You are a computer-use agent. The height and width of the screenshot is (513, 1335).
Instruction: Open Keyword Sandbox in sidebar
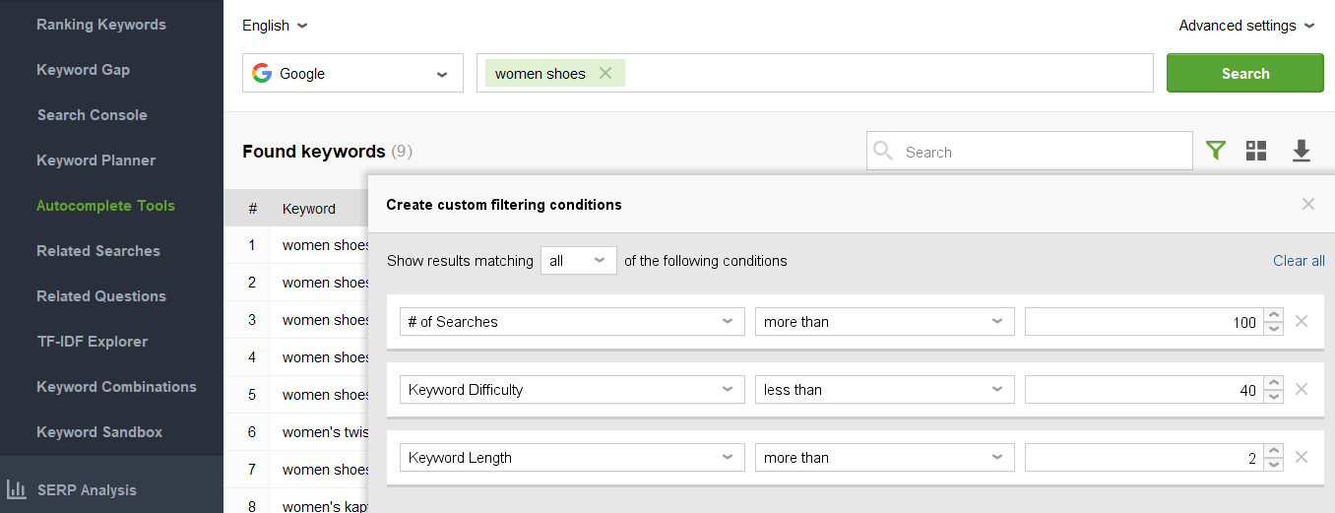click(99, 432)
